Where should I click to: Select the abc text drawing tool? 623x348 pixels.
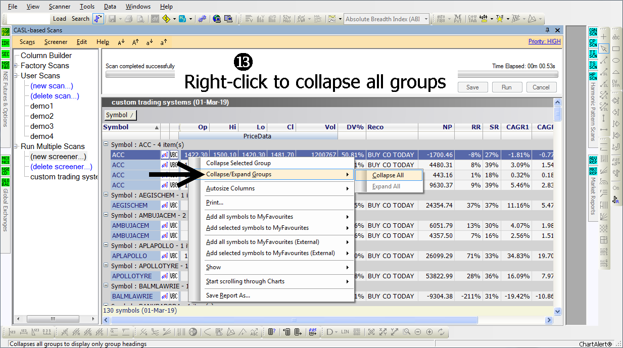pyautogui.click(x=616, y=37)
